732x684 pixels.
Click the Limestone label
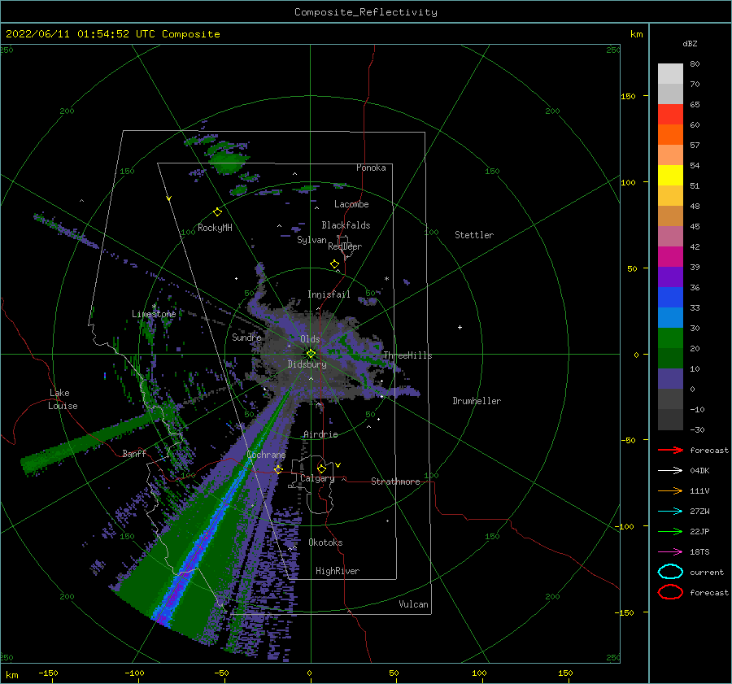[x=154, y=314]
